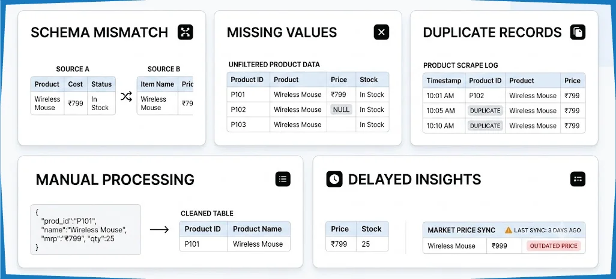
Task: Click the list icon at right of Delayed Insights card
Action: coord(578,179)
